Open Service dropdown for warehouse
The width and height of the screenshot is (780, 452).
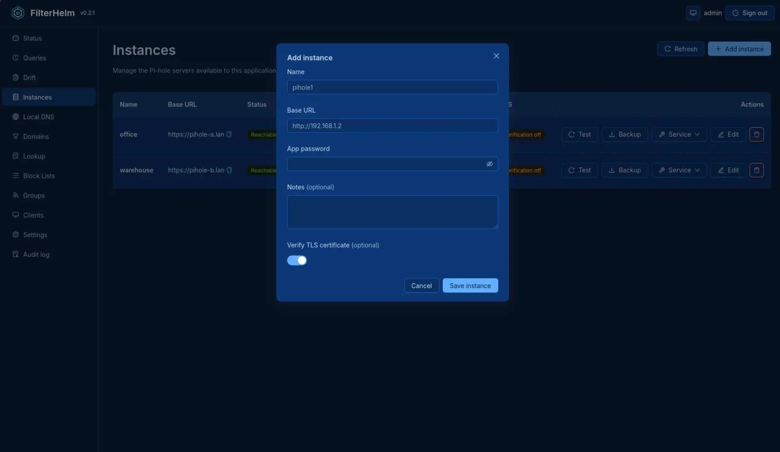679,170
